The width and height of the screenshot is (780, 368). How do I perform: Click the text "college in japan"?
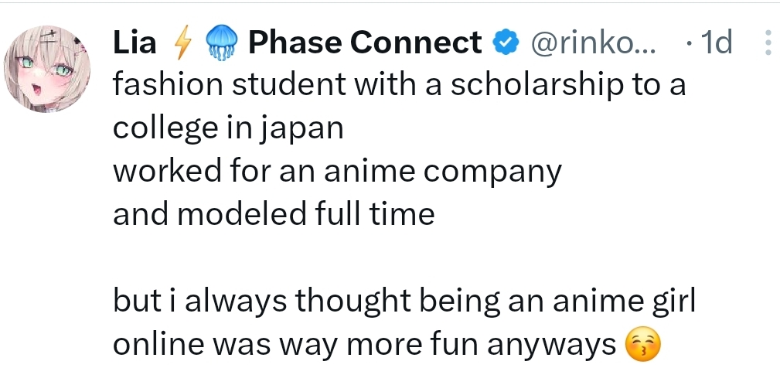[228, 128]
